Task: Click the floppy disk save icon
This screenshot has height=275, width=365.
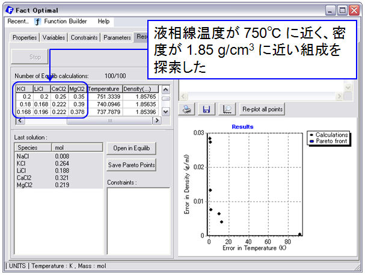Action: click(x=206, y=110)
